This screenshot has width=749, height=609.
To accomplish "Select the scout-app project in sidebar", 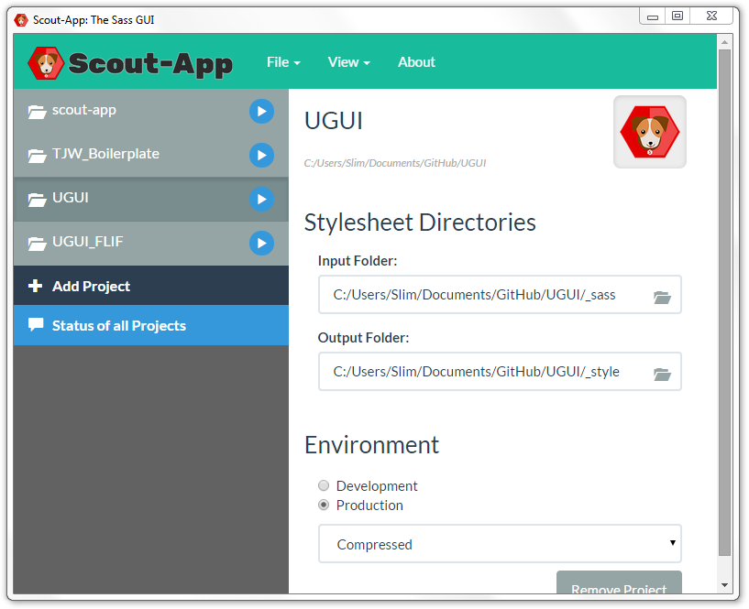I will [x=151, y=111].
